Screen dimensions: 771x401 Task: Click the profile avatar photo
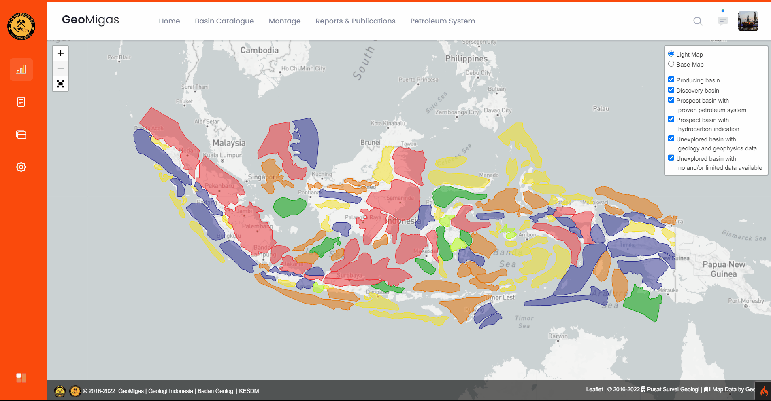pos(748,21)
